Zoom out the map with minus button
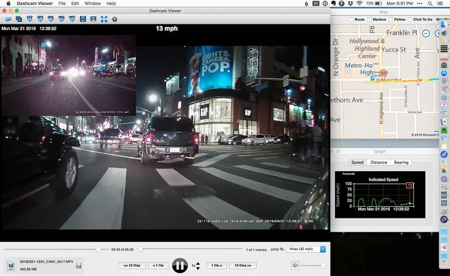Screen dimensions: 450x276 426,32
